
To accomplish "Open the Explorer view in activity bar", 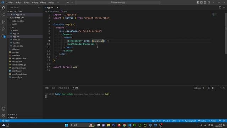I will (3, 8).
